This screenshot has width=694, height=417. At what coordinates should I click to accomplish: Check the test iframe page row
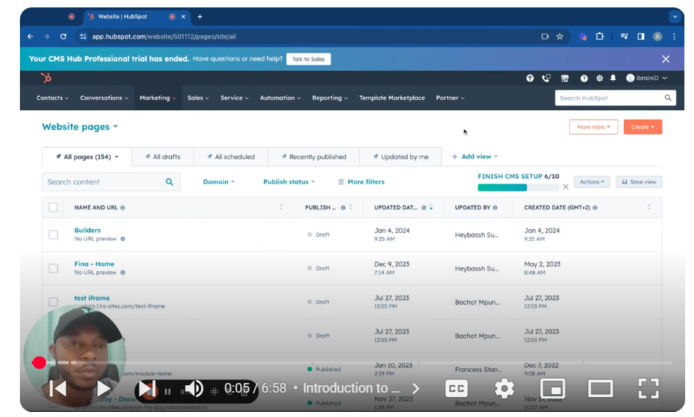pos(53,302)
